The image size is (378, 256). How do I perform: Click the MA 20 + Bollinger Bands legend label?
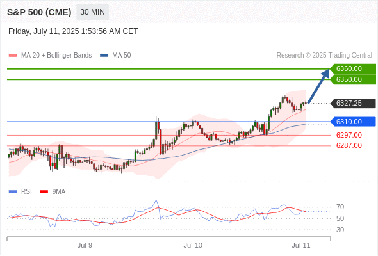(x=56, y=56)
